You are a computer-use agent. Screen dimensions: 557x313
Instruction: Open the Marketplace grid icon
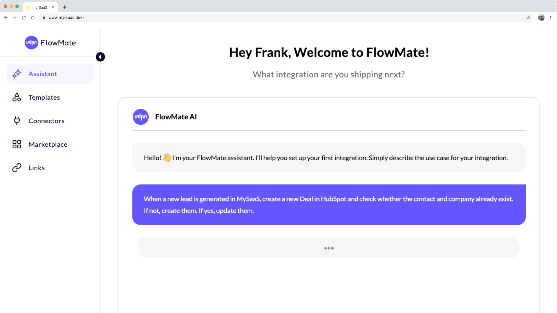[x=17, y=144]
